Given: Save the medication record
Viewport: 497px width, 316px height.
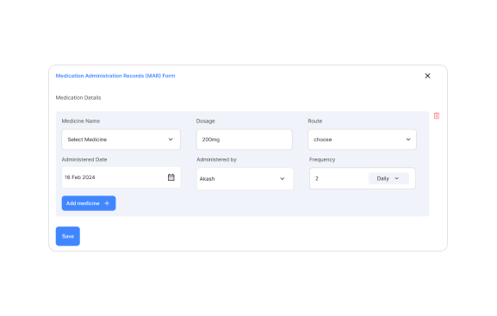Looking at the screenshot, I should (x=68, y=236).
